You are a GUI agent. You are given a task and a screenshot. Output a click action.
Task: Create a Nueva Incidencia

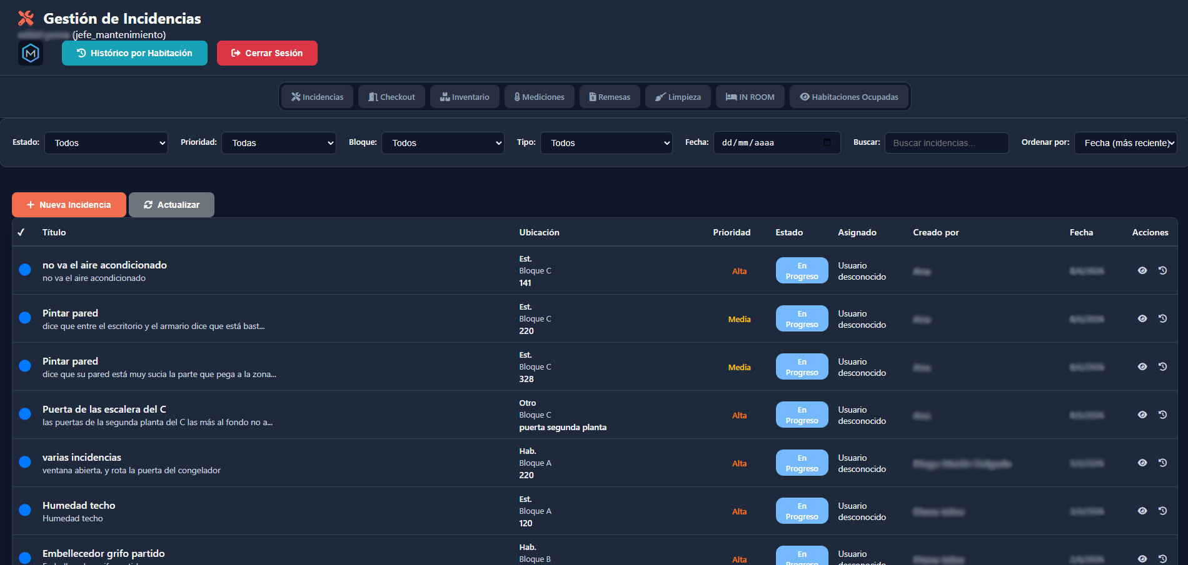coord(69,205)
